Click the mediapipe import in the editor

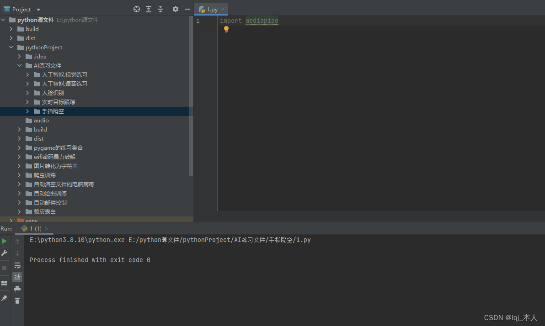click(262, 21)
